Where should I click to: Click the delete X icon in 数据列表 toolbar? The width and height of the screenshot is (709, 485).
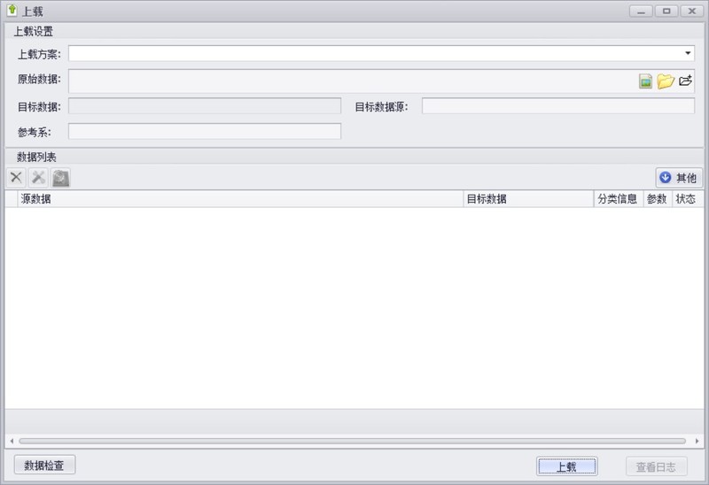coord(16,177)
